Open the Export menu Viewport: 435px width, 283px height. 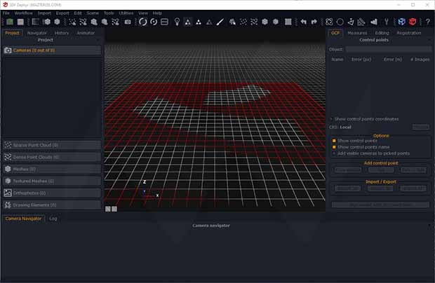pyautogui.click(x=62, y=13)
